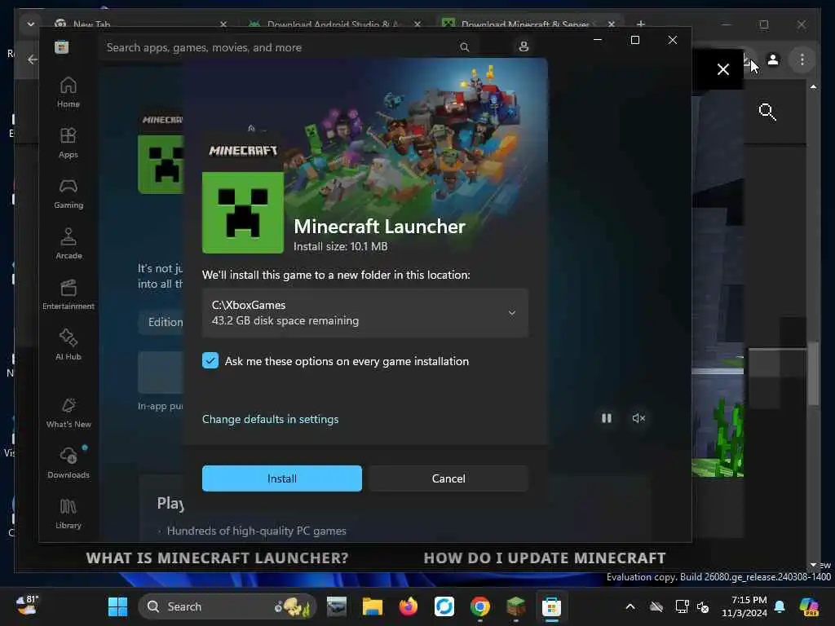Close the Download Android Studio tab
The height and width of the screenshot is (626, 835).
pyautogui.click(x=417, y=24)
